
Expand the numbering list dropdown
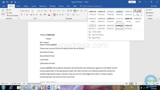tap(61, 11)
